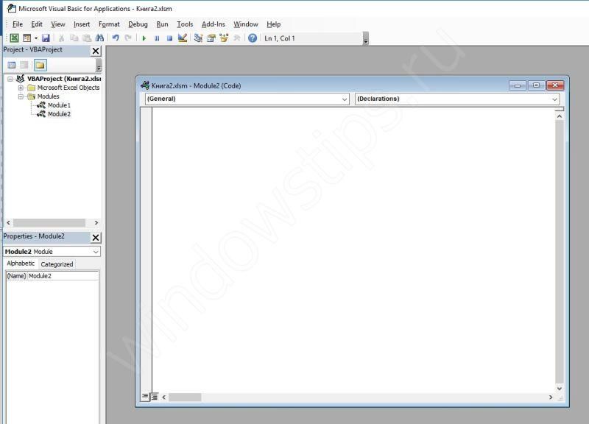Image resolution: width=589 pixels, height=424 pixels.
Task: Click Procedure View button in code window
Action: [145, 397]
